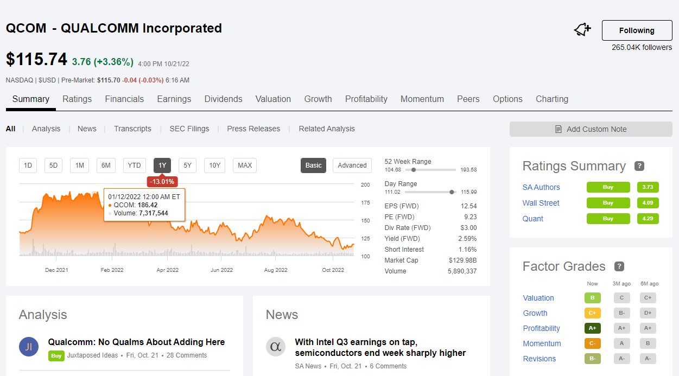Set chart range to 1D
The height and width of the screenshot is (376, 679).
(28, 165)
